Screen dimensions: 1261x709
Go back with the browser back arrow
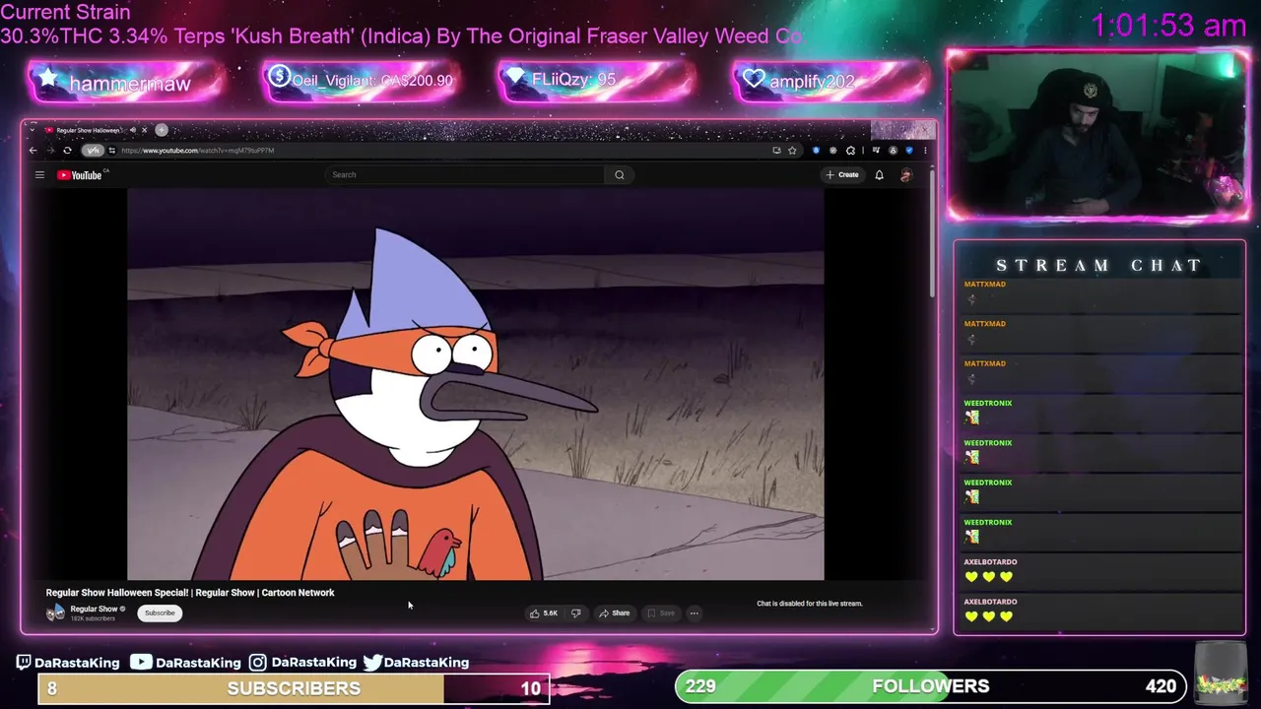coord(33,151)
